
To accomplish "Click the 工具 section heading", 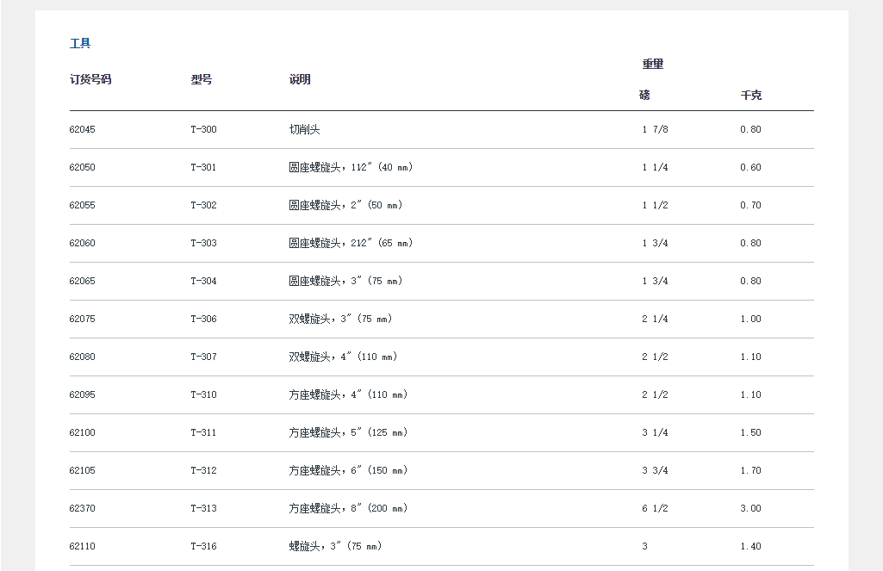I will (x=80, y=43).
